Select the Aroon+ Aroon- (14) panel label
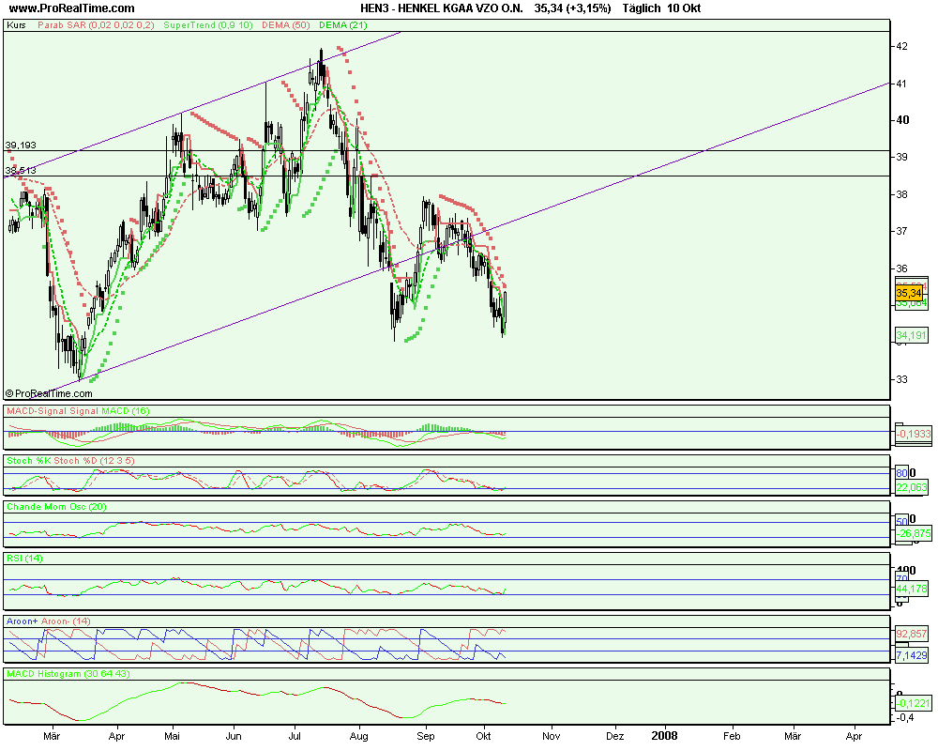Image resolution: width=938 pixels, height=751 pixels. (x=49, y=621)
